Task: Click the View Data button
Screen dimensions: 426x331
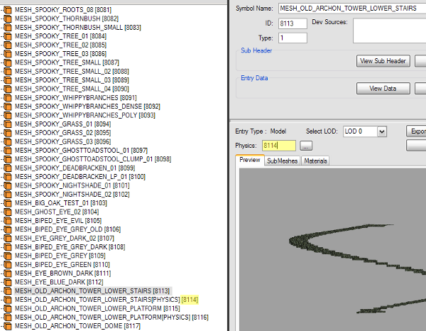Action: pos(383,89)
